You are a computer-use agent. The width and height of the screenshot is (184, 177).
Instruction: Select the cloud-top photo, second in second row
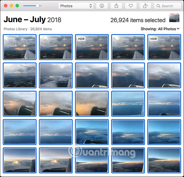coord(56,75)
